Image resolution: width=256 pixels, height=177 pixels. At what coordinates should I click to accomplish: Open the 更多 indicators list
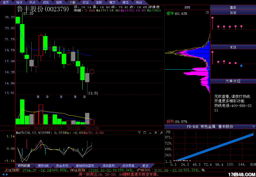tap(145, 166)
